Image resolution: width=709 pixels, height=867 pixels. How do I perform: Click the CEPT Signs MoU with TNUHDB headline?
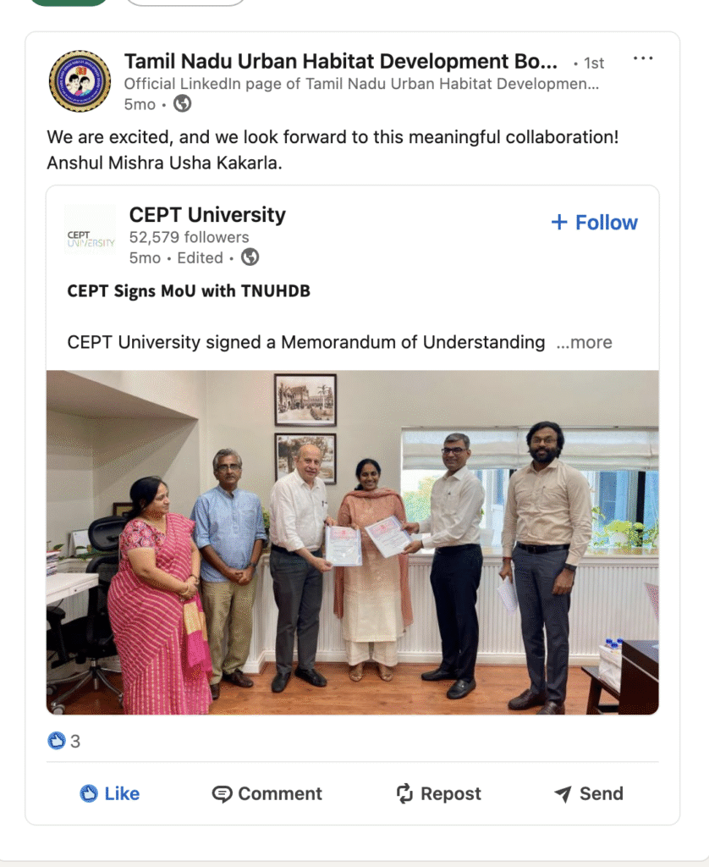[x=189, y=291]
